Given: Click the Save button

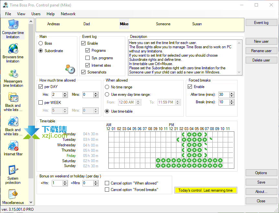Looking at the screenshot, I should pyautogui.click(x=261, y=182).
